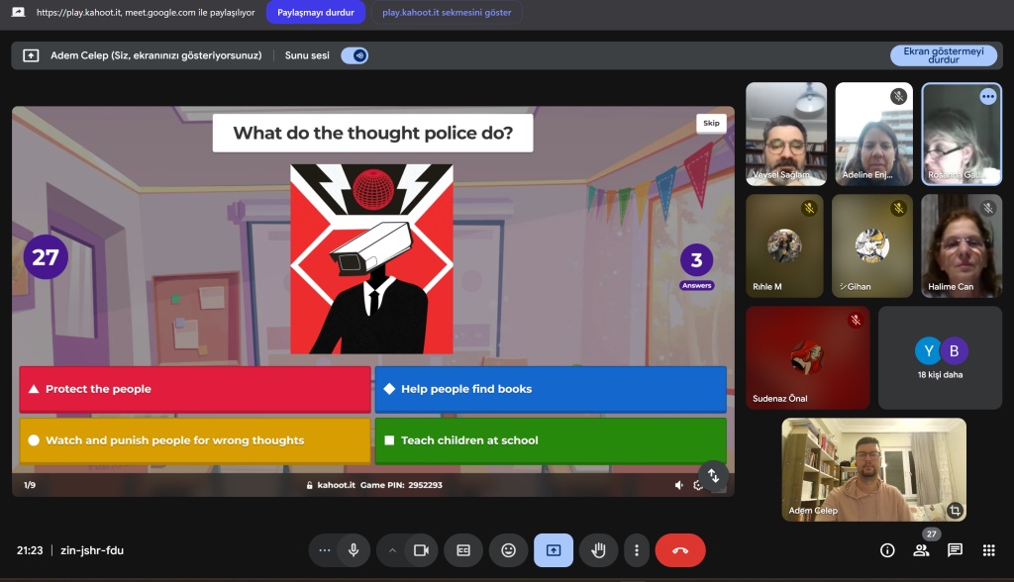Select Sudenaz Önal participant tile
1014x582 pixels.
coord(808,357)
